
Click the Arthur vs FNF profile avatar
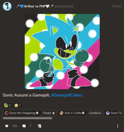click(x=7, y=6)
